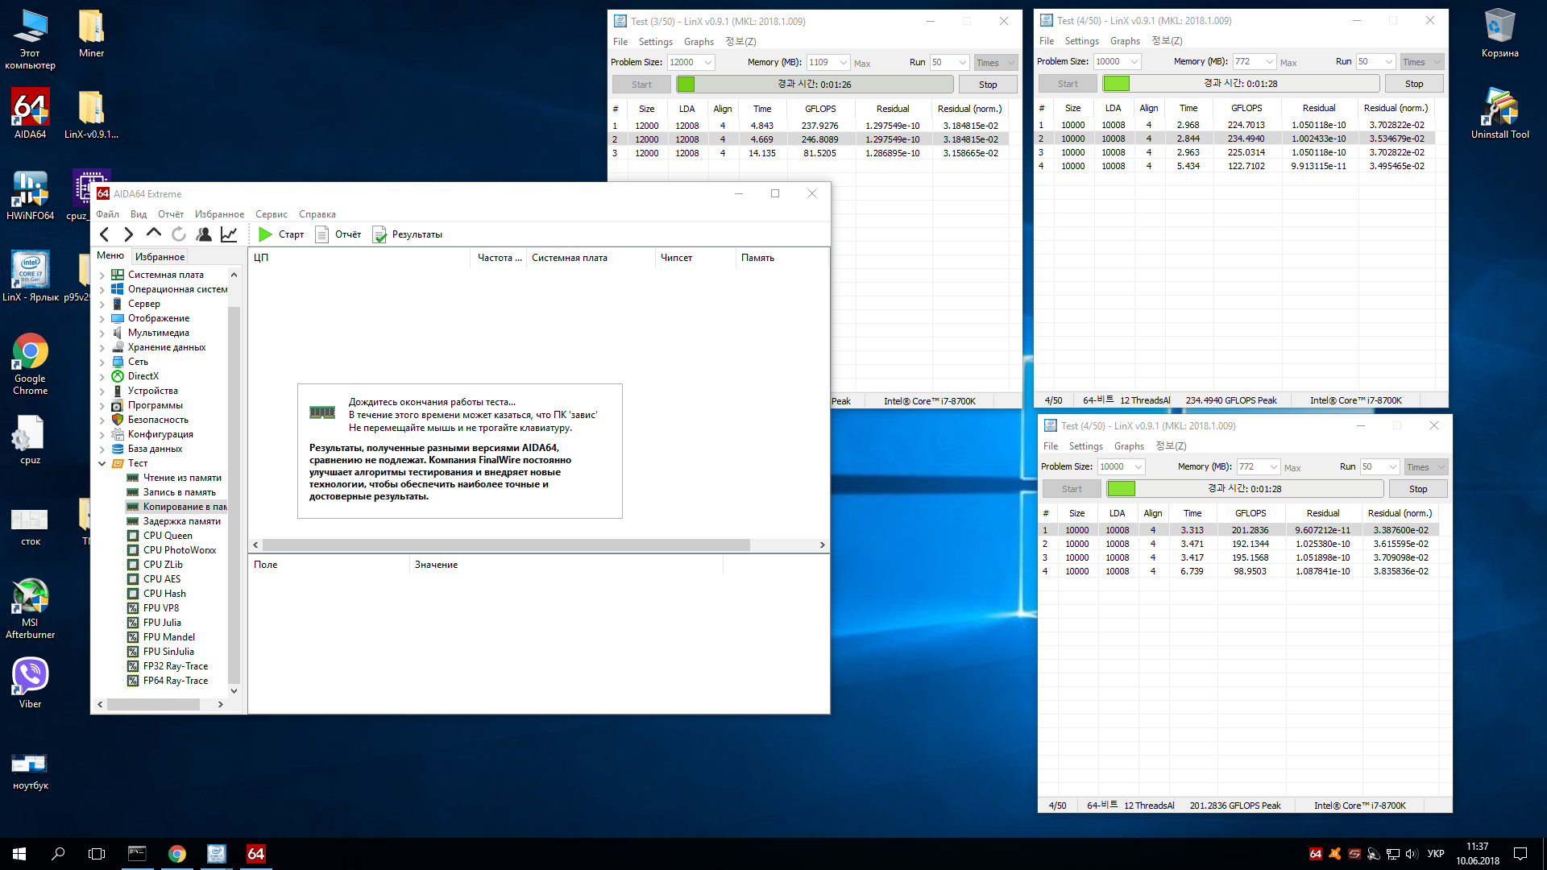
Task: Expand the Системная плата tree node
Action: coord(102,275)
